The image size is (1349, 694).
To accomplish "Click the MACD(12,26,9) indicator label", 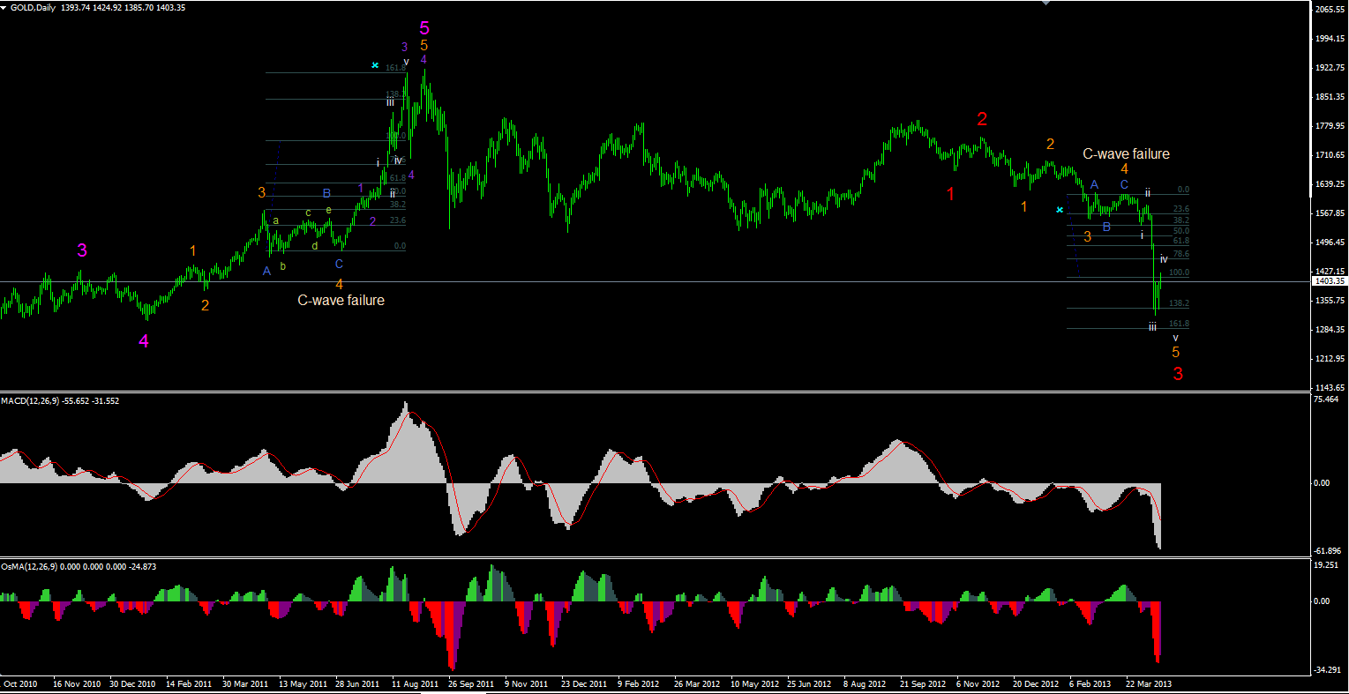I will 30,401.
